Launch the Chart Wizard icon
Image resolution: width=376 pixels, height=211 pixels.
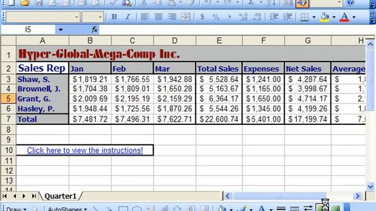click(288, 2)
